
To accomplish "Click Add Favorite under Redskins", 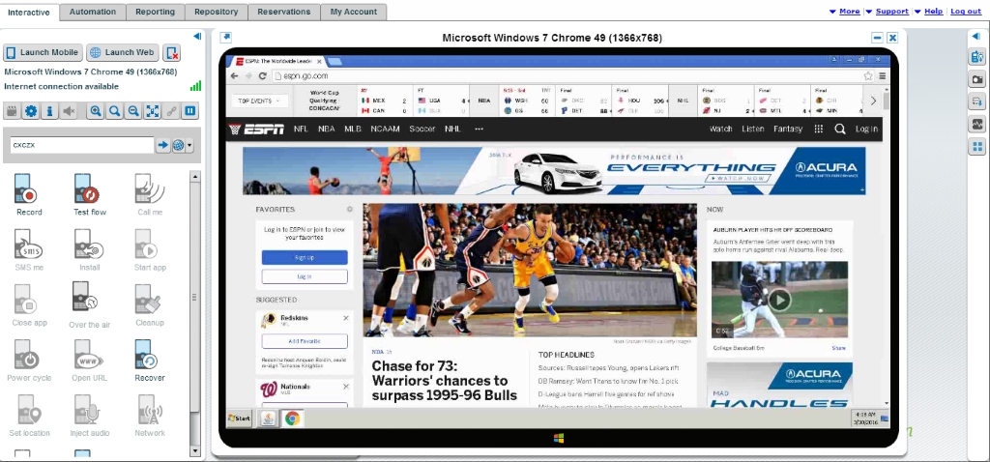I will point(305,341).
